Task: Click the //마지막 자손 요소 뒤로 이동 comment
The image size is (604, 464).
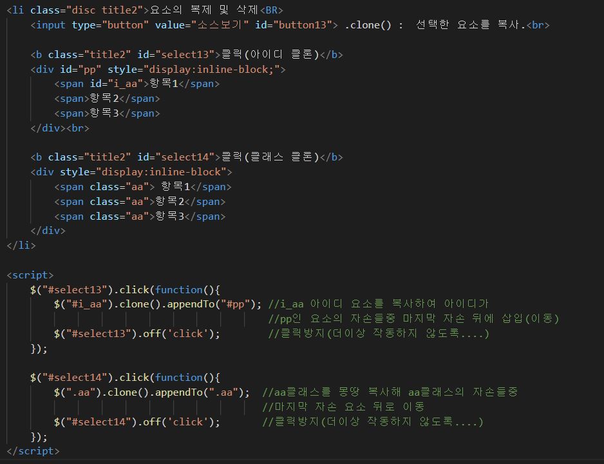Action: pyautogui.click(x=343, y=407)
